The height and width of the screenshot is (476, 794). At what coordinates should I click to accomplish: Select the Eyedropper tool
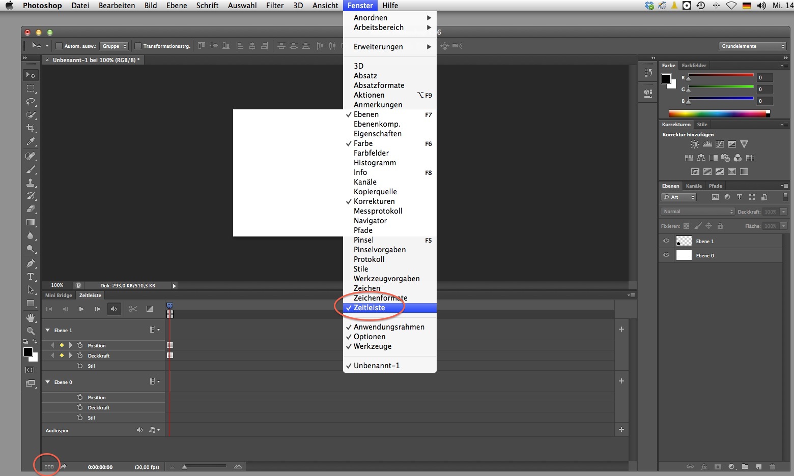pos(31,141)
